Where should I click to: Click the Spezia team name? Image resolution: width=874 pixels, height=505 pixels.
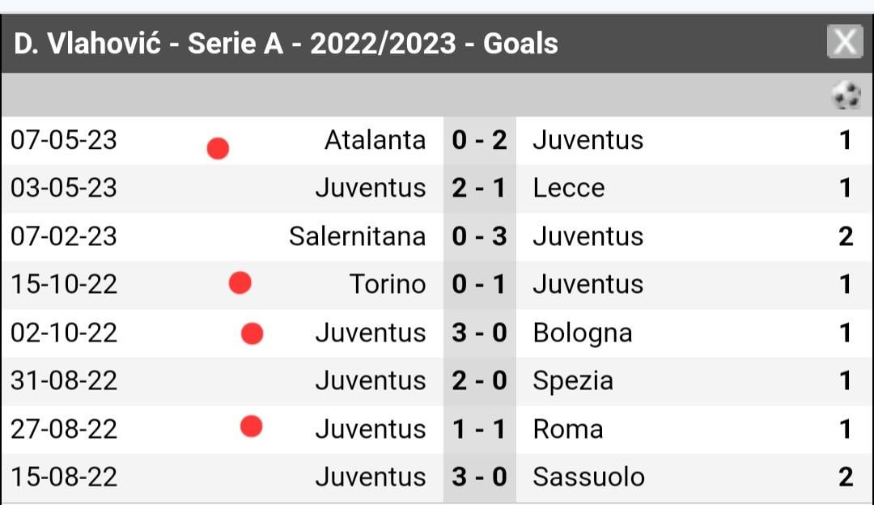pyautogui.click(x=573, y=382)
